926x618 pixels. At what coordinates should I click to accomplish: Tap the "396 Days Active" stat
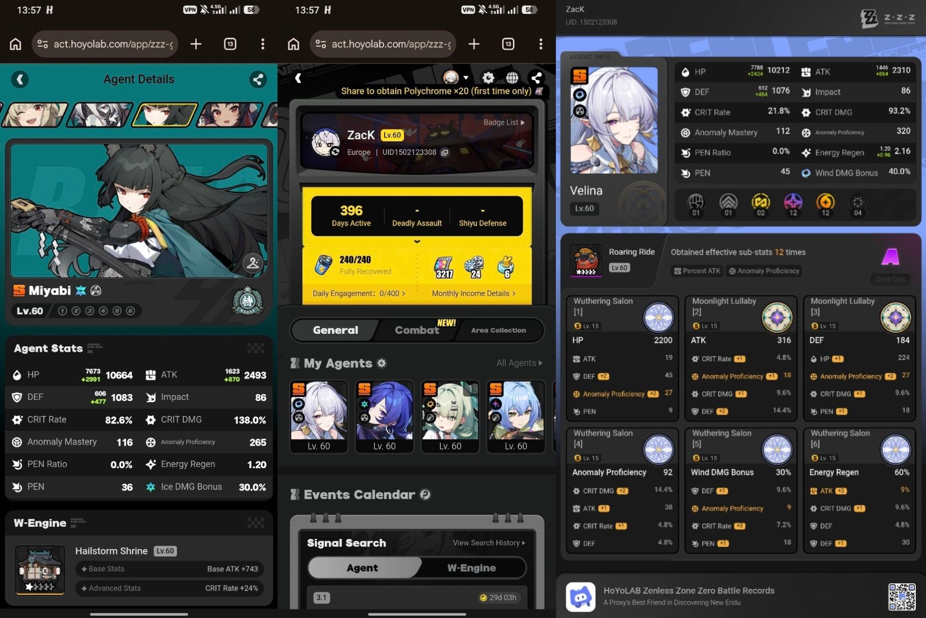(351, 216)
